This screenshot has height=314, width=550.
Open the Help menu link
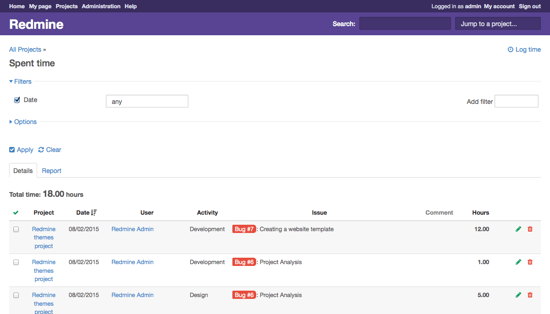(x=131, y=6)
